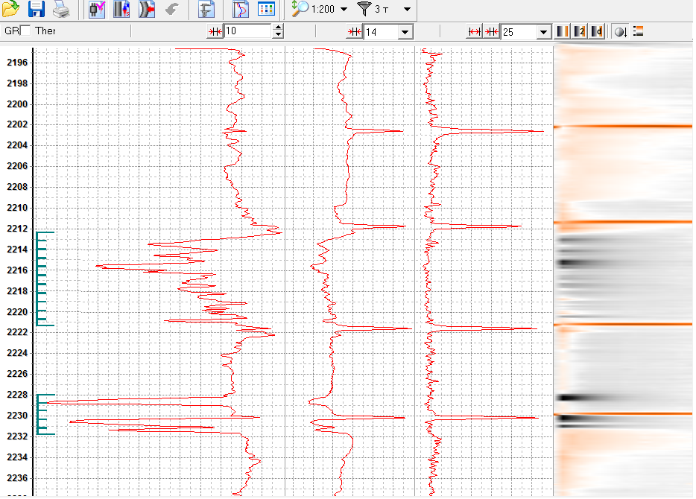Toggle the gray sphere with down-arrow icon
This screenshot has height=499, width=696.
[x=621, y=31]
